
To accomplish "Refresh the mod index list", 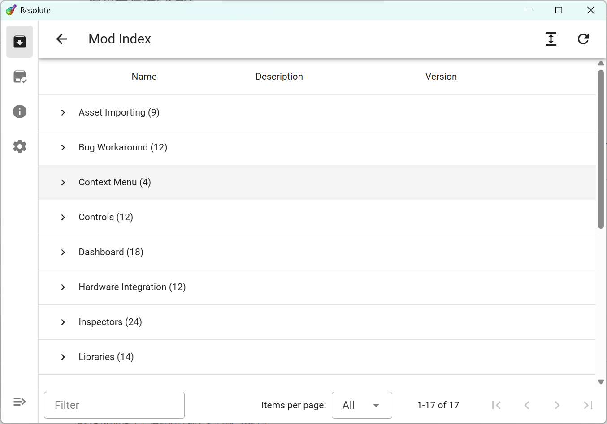I will [583, 39].
